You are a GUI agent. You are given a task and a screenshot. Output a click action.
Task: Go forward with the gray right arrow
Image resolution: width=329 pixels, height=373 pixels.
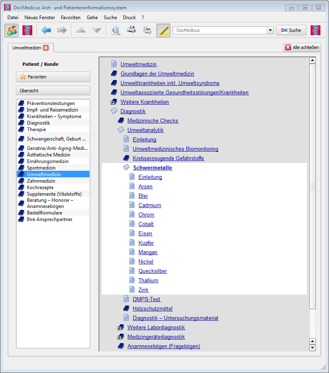[62, 30]
